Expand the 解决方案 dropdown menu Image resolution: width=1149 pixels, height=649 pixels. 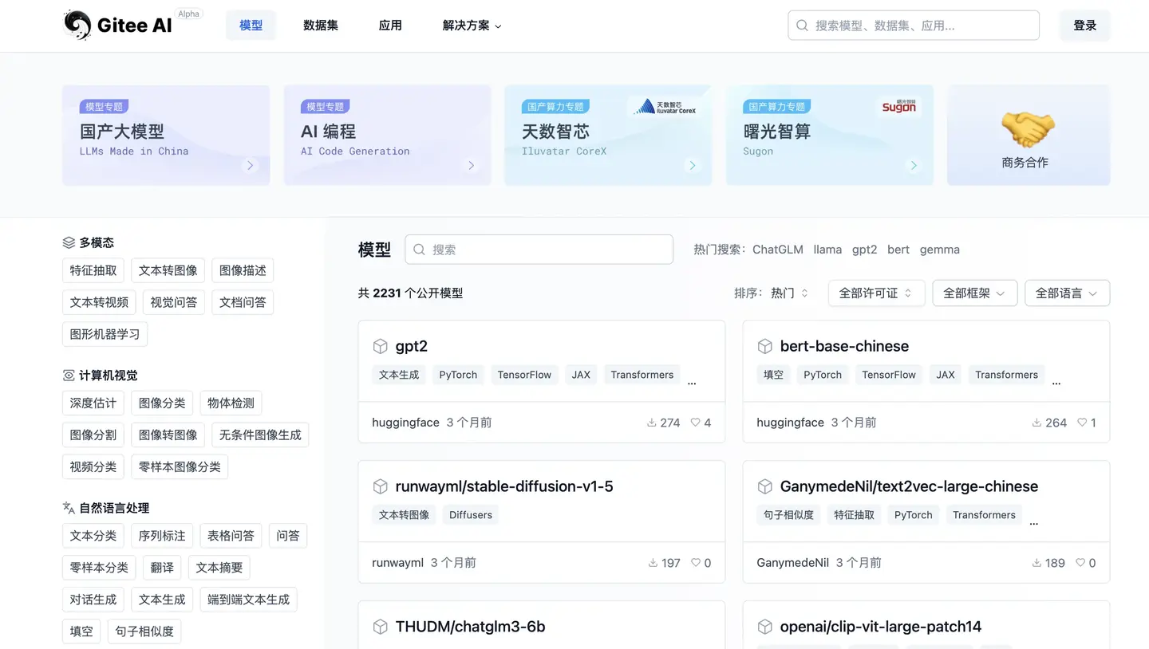click(x=472, y=26)
